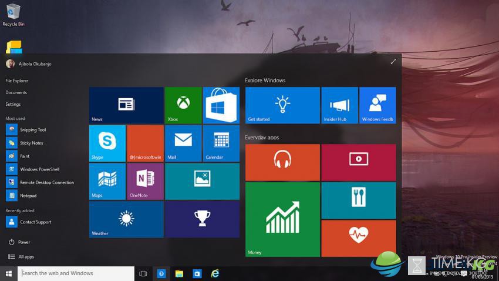Screen dimensions: 499x281
Task: Open the Windows Feedback tile
Action: point(377,105)
